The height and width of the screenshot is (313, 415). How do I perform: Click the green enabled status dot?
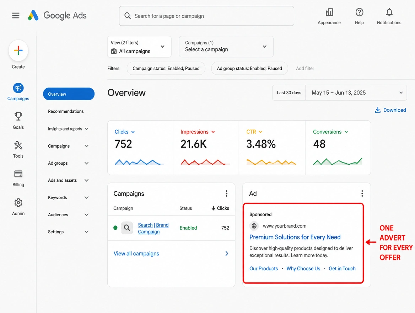[115, 228]
